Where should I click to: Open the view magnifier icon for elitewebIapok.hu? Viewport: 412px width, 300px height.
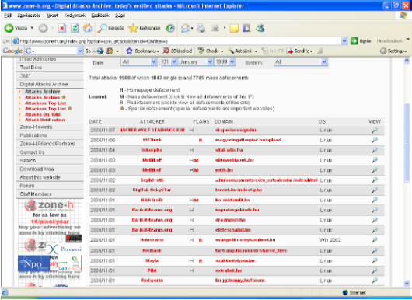pos(375,160)
